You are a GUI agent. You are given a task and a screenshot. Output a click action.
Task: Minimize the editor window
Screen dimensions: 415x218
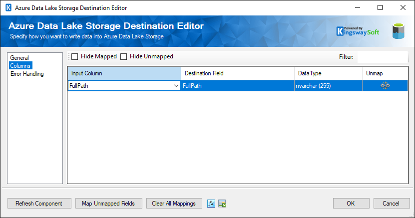[x=358, y=7]
